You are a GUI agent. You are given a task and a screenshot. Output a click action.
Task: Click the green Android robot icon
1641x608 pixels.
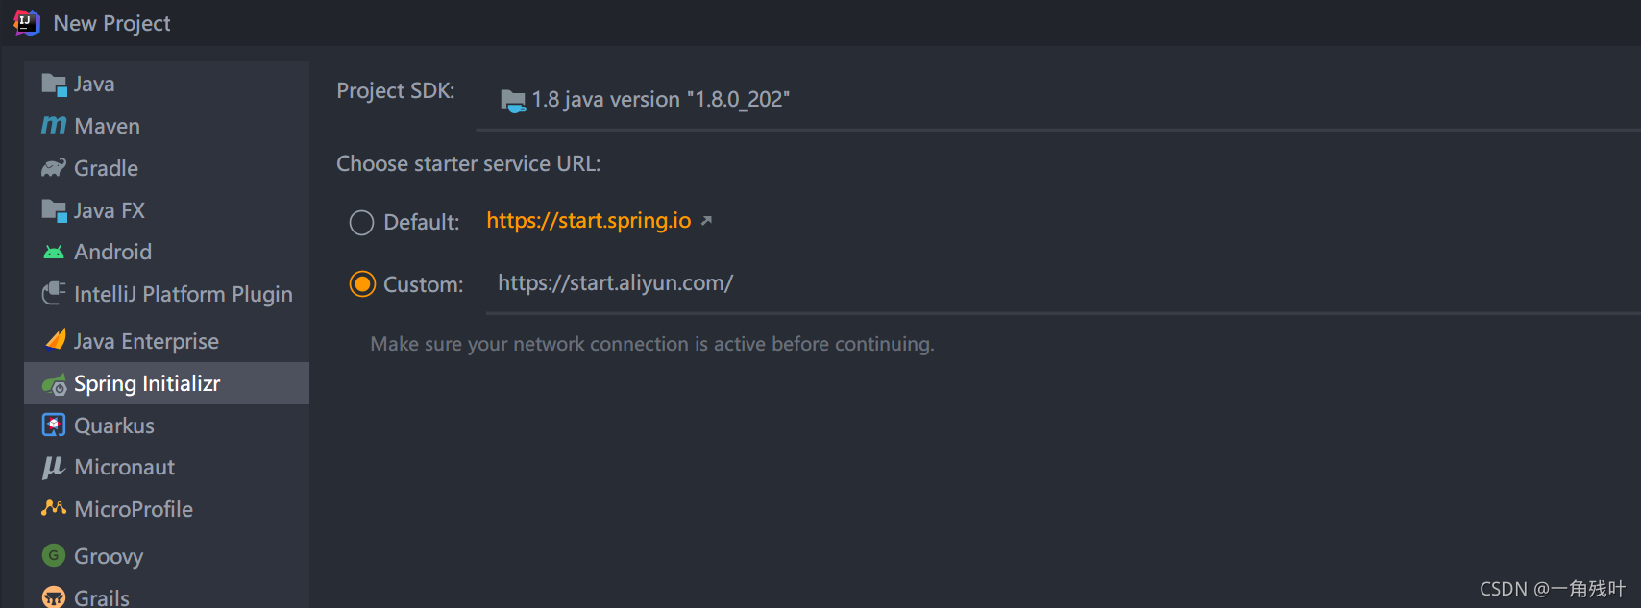tap(54, 252)
